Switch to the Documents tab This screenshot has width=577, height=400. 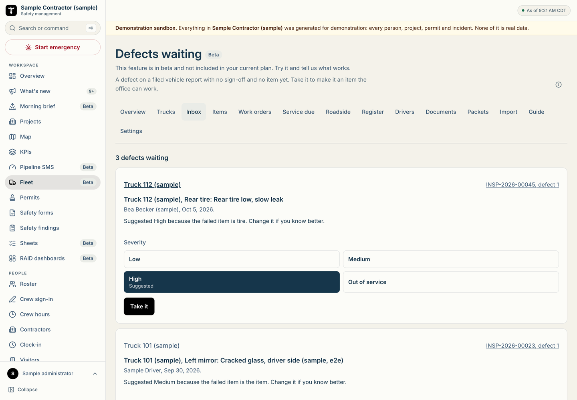click(441, 112)
